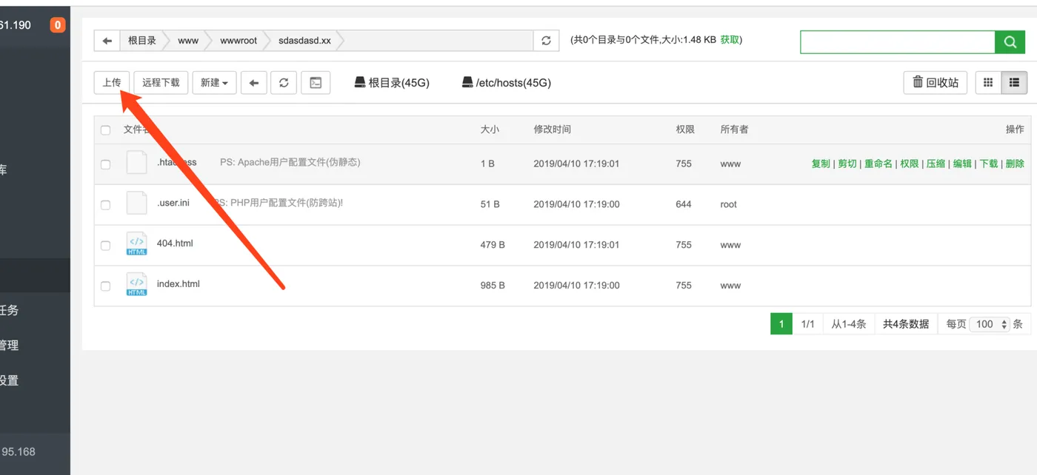Click the 上传 upload button
Image resolution: width=1037 pixels, height=475 pixels.
coord(112,83)
